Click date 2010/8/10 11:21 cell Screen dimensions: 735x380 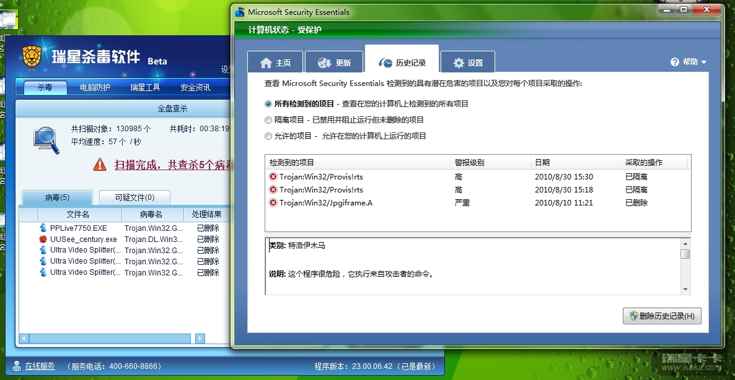coord(564,202)
